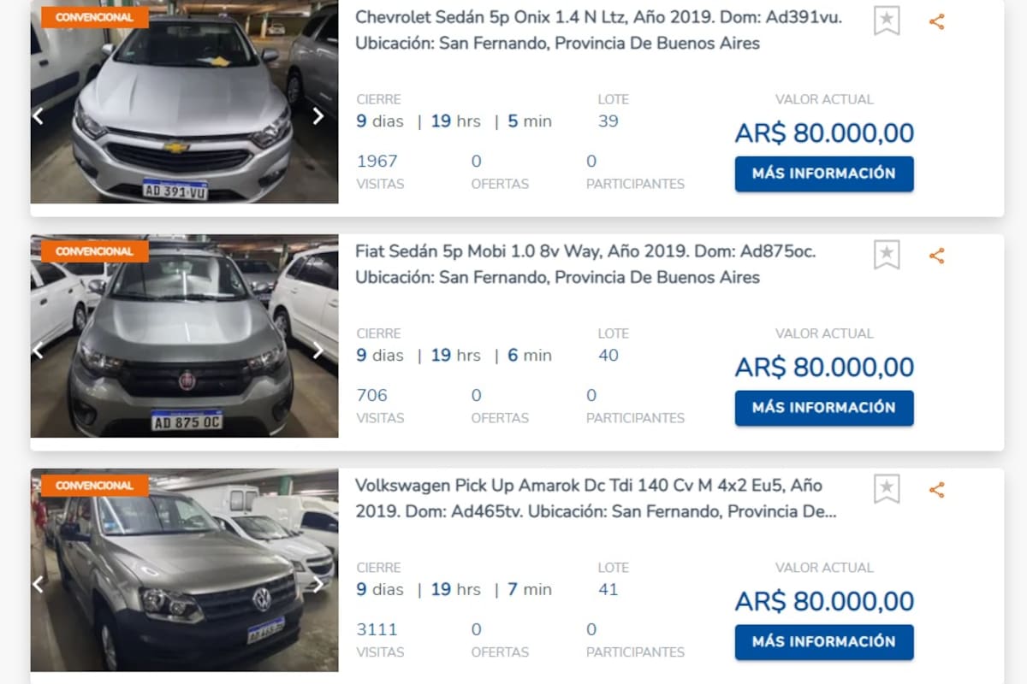Show previous photo of Chevrolet Onix
Image resolution: width=1027 pixels, height=684 pixels.
coord(38,116)
